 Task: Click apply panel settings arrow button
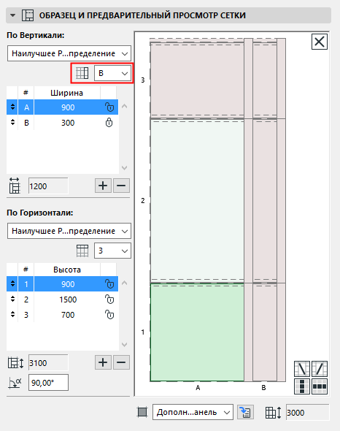coord(246,412)
